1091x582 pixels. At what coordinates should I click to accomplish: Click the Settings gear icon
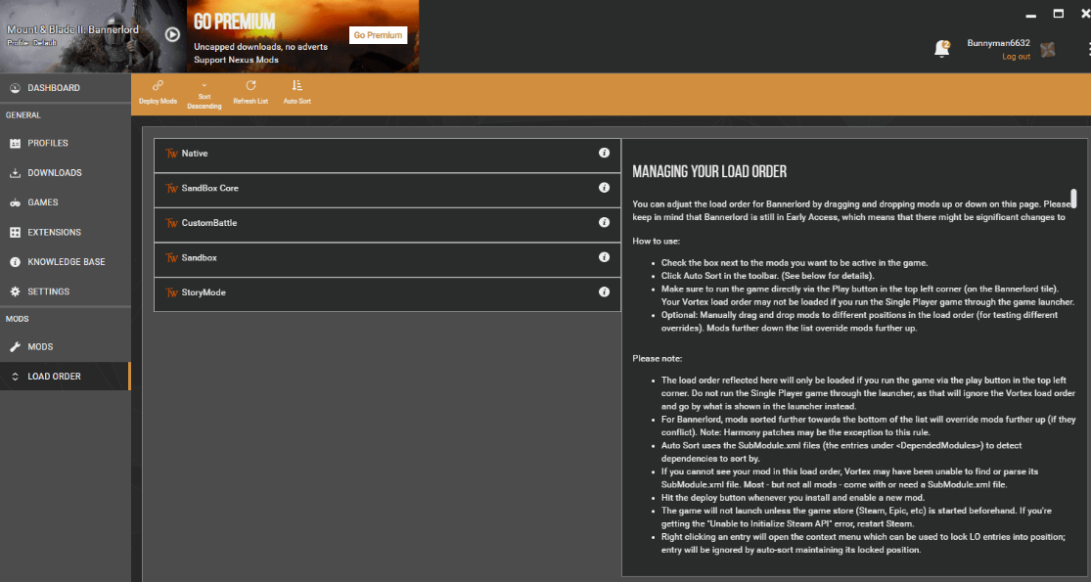(x=16, y=292)
